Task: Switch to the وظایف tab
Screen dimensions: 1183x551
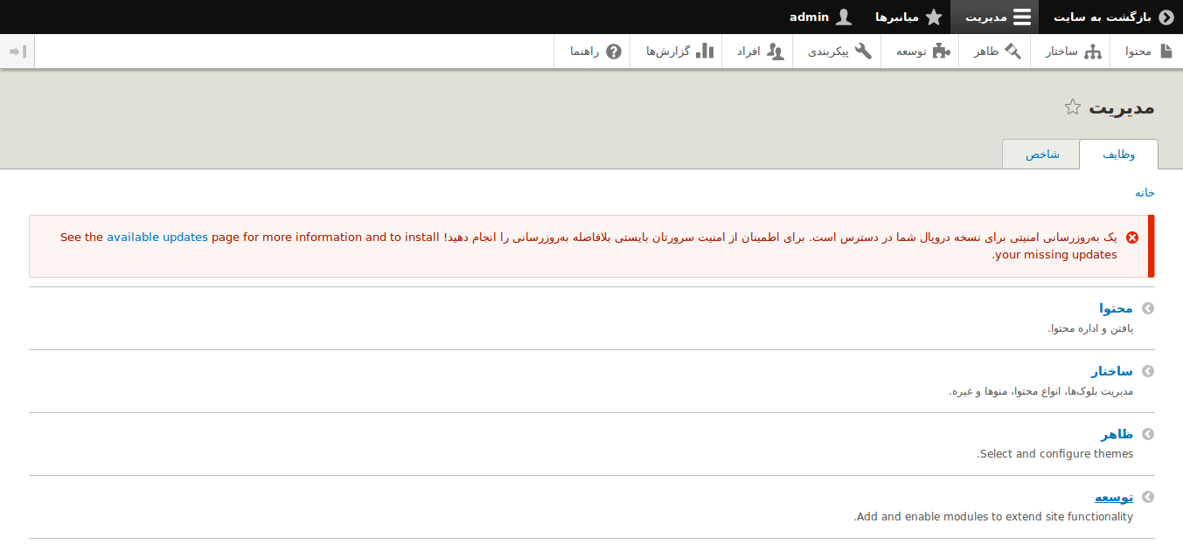Action: click(1119, 155)
